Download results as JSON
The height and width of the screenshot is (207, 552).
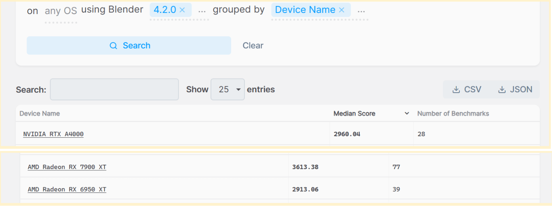(515, 89)
